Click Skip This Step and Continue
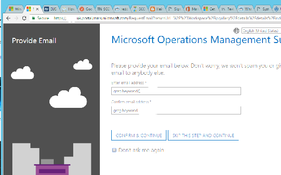The image size is (281, 175). (x=203, y=135)
